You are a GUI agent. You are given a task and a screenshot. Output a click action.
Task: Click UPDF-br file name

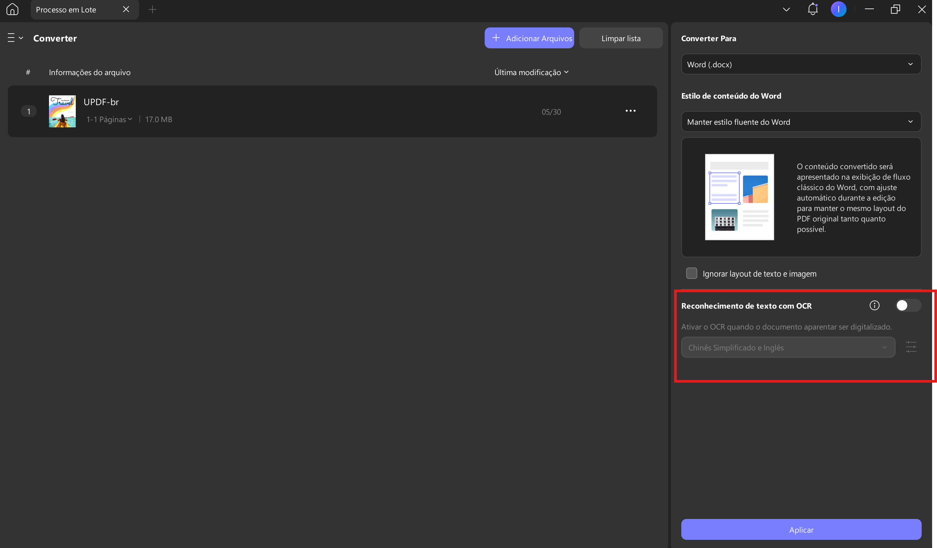[x=101, y=102]
